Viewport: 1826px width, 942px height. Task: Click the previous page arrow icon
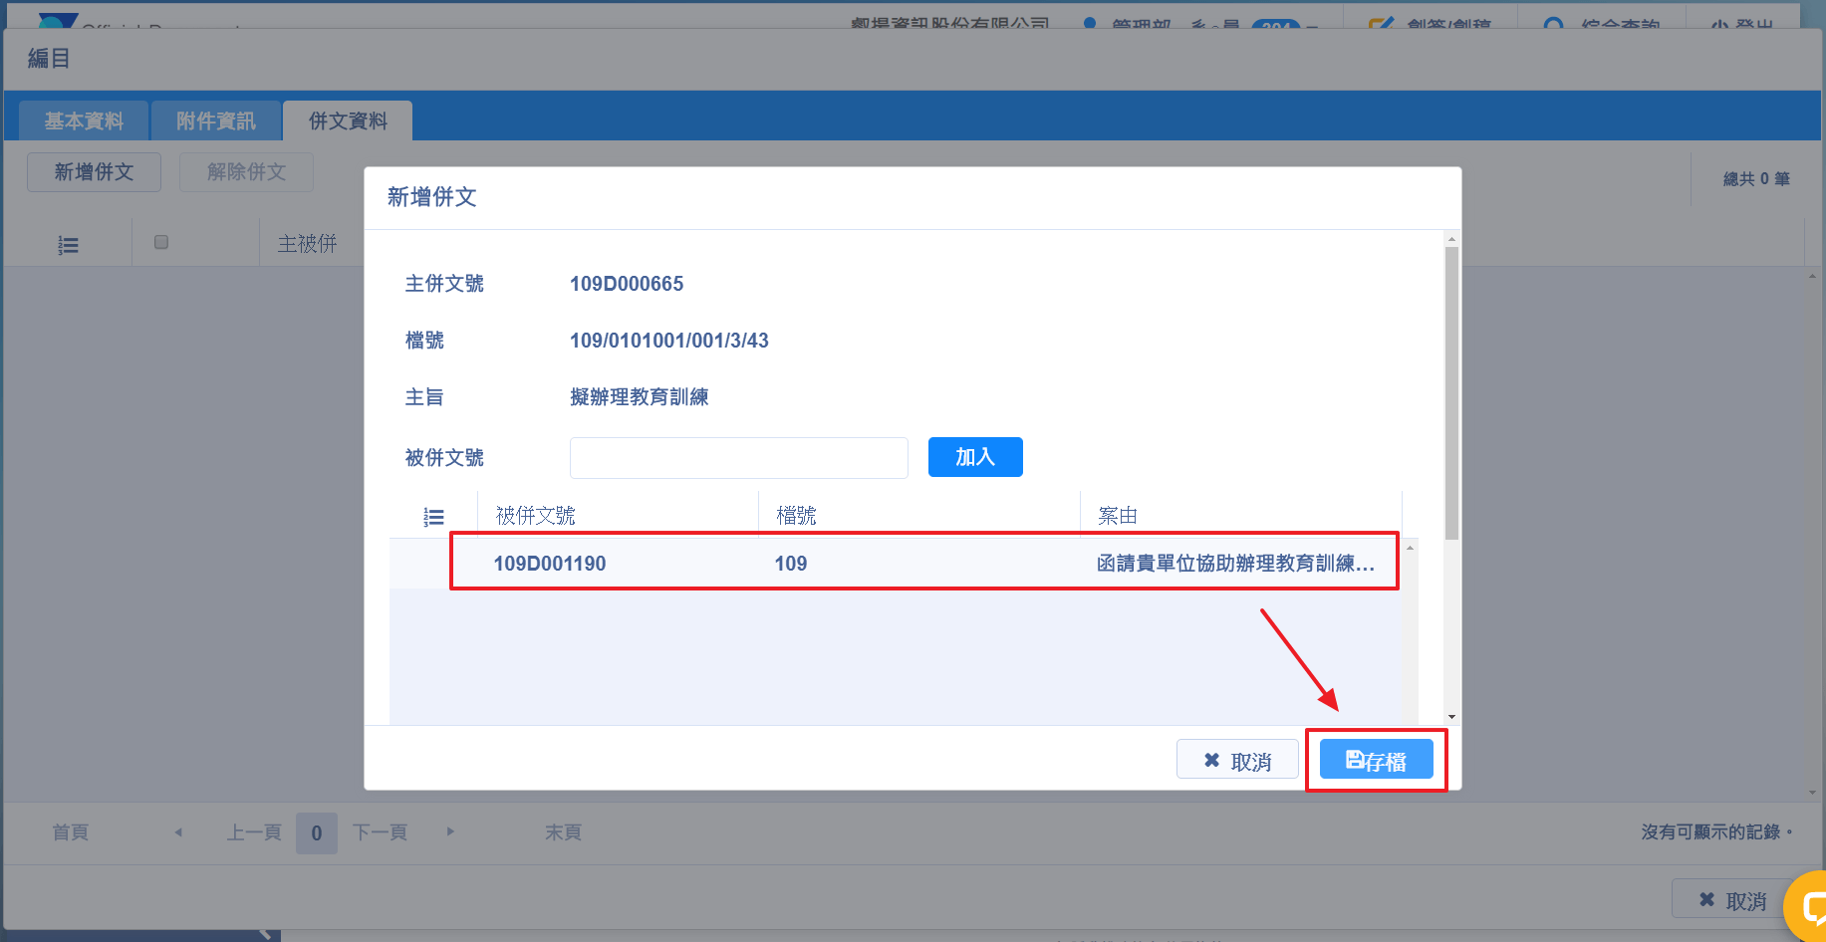coord(178,832)
